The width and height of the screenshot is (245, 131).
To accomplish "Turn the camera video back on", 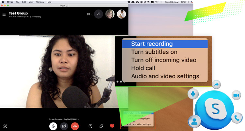I will tap(64, 126).
